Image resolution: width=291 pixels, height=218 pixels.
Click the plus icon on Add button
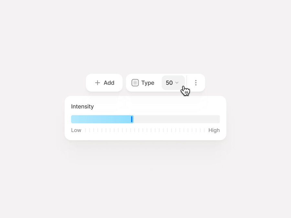97,83
